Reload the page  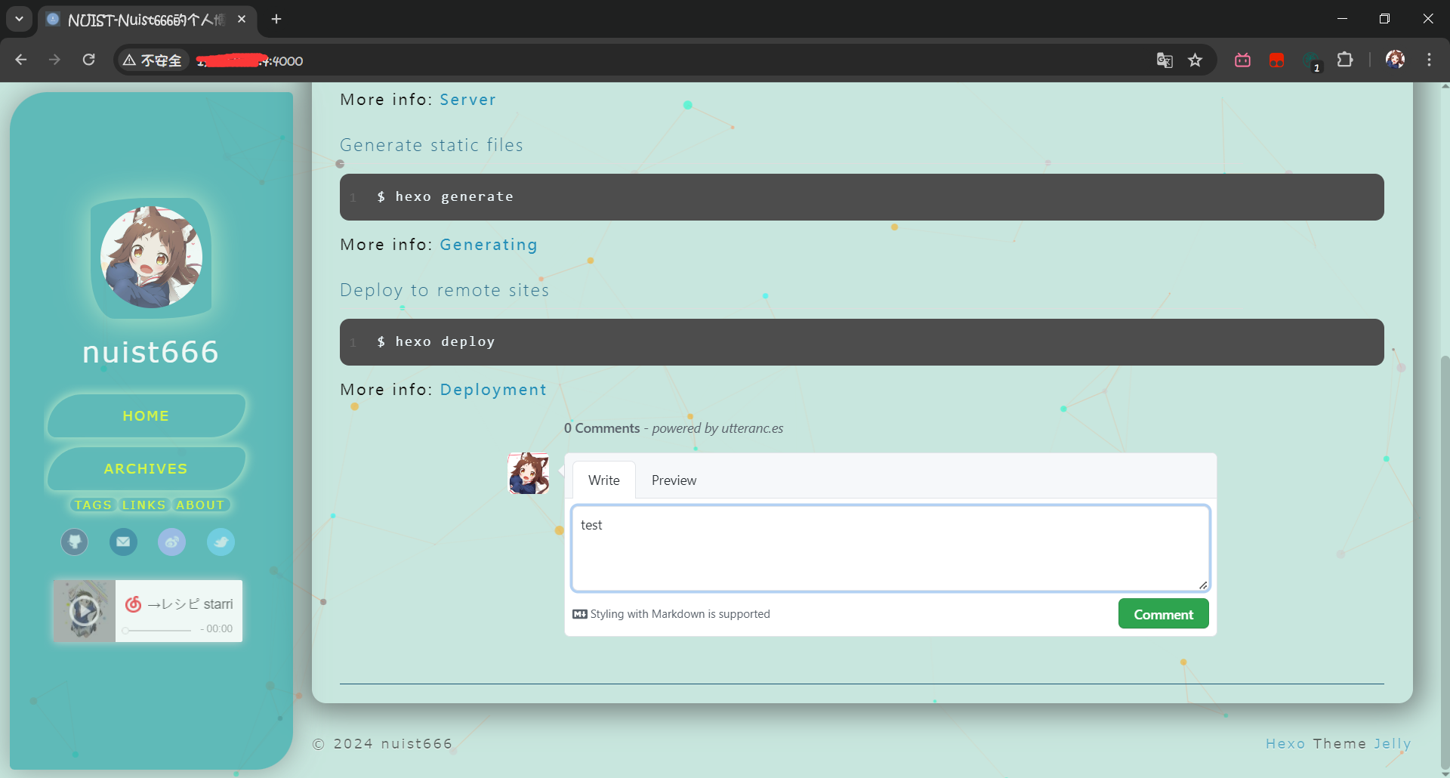tap(88, 60)
